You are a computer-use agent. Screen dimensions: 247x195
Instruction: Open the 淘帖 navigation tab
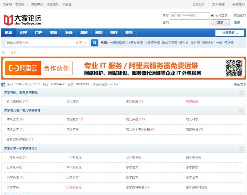(84, 33)
